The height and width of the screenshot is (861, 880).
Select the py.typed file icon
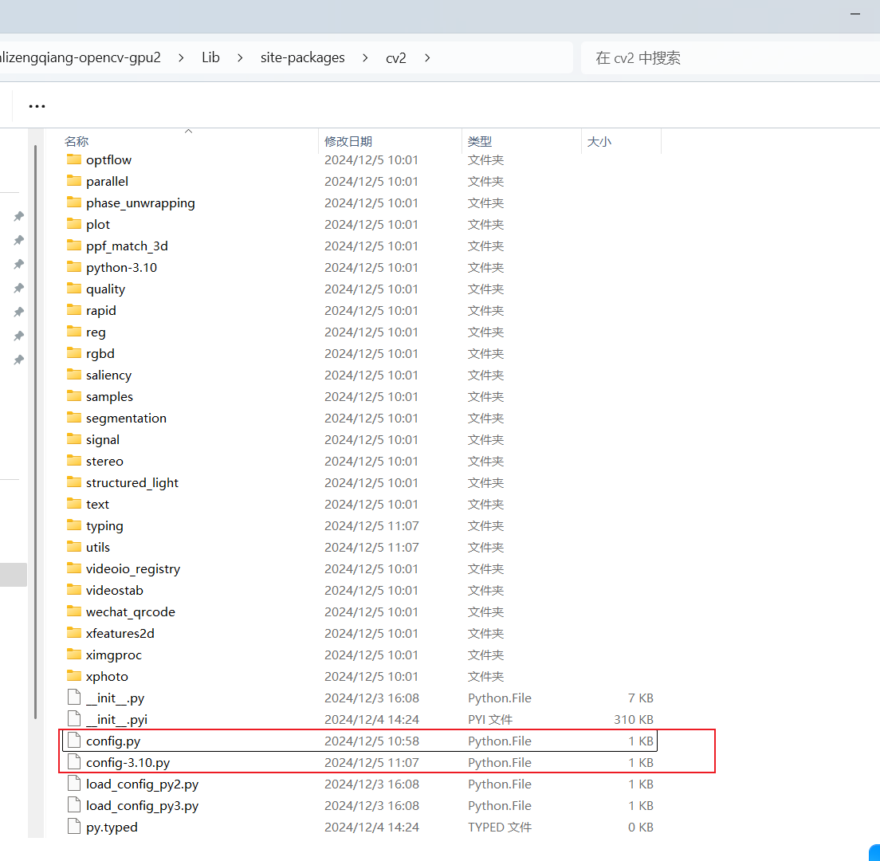tap(73, 827)
